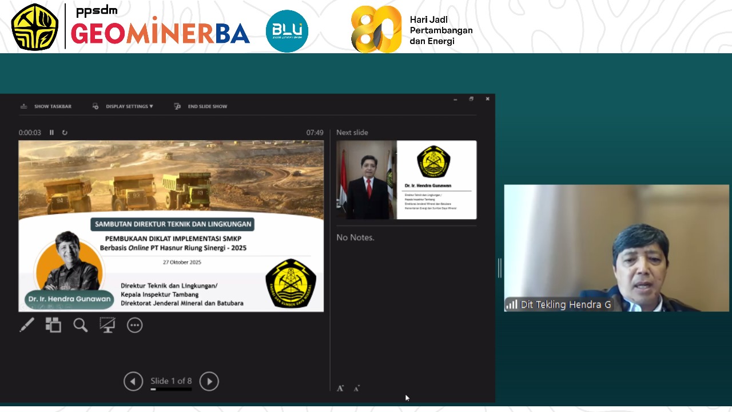Toggle black screen with the monitor icon
732x412 pixels.
pos(108,325)
